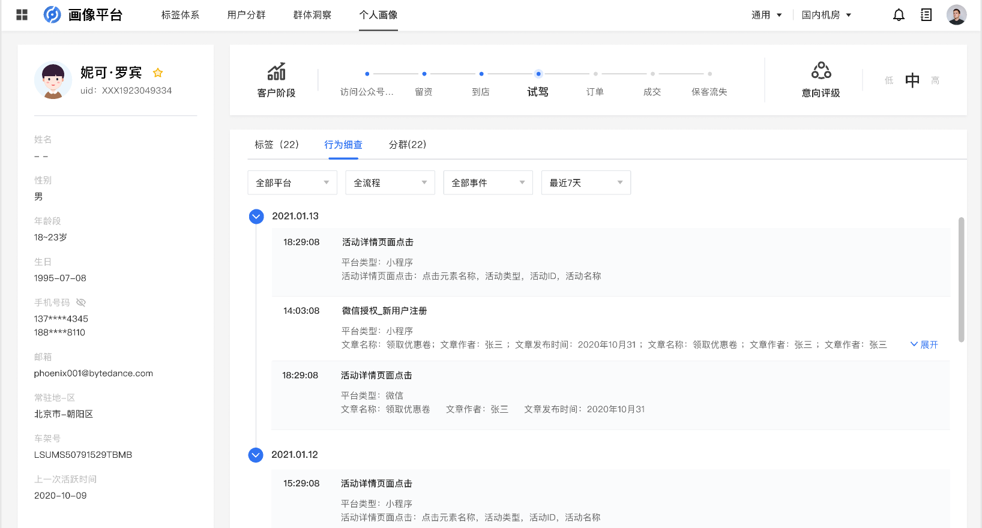The height and width of the screenshot is (528, 982).
Task: Go to 群体洞察 in the top menu
Action: pos(312,15)
